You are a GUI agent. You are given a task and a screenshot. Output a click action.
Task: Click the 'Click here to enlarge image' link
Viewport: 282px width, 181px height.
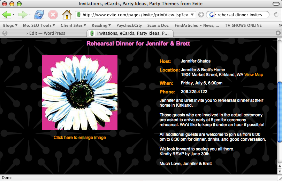pos(80,138)
